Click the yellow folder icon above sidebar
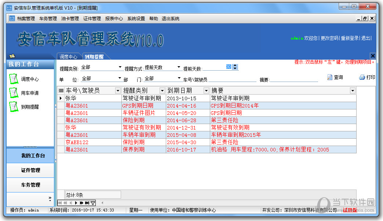 pos(12,56)
